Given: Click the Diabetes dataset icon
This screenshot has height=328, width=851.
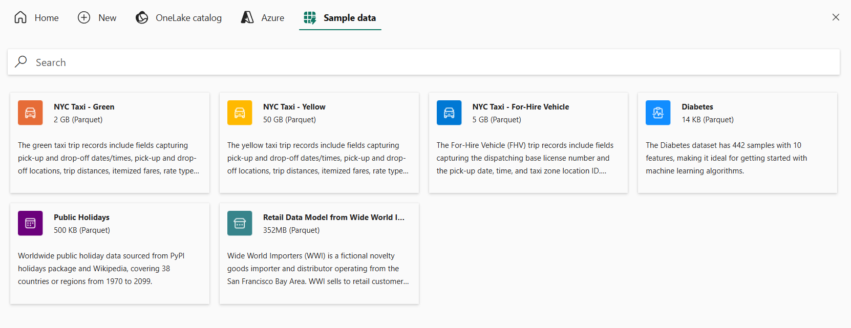Looking at the screenshot, I should coord(658,113).
